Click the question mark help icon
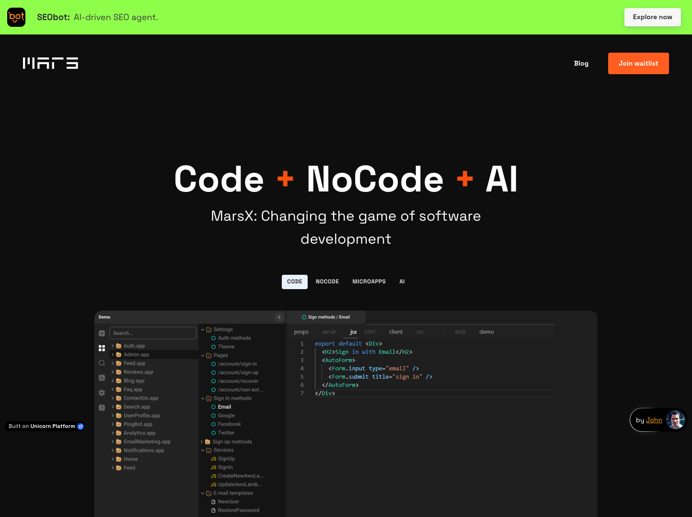The width and height of the screenshot is (692, 517). coord(102,408)
